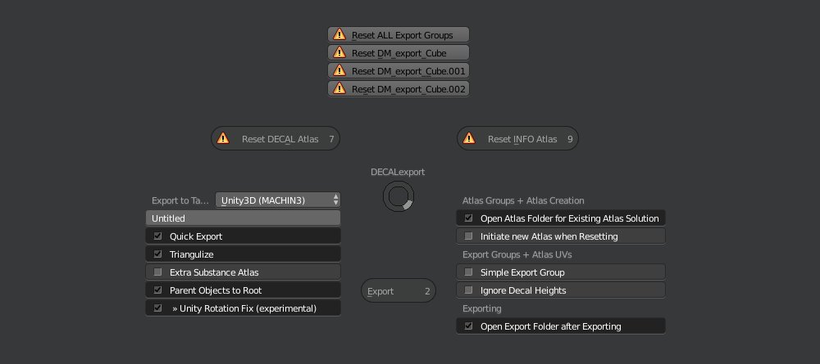Viewport: 820px width, 364px height.
Task: Choose Reset DM_export_Cube.002 menu entry
Action: tap(399, 88)
